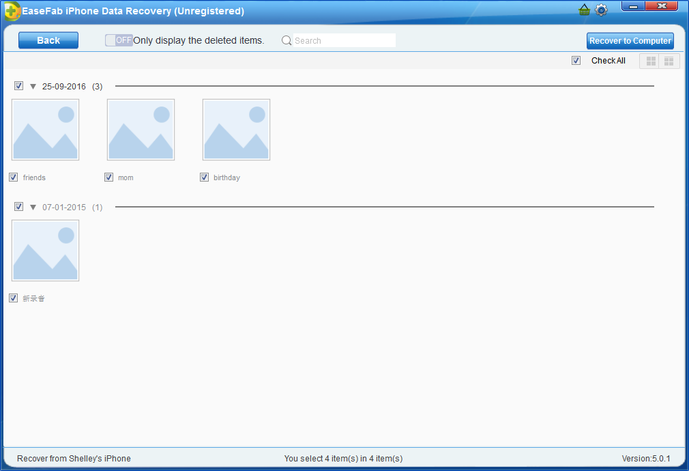Image resolution: width=689 pixels, height=471 pixels.
Task: Select the mom thumbnail
Action: pyautogui.click(x=141, y=130)
